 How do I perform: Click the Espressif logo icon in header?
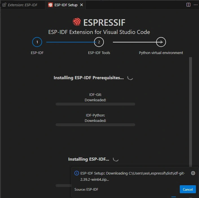point(76,22)
